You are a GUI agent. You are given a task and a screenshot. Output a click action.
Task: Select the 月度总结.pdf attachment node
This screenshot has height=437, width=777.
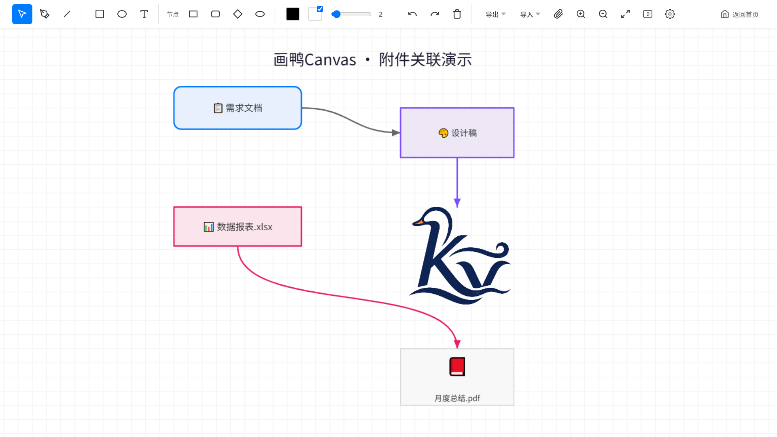[457, 377]
